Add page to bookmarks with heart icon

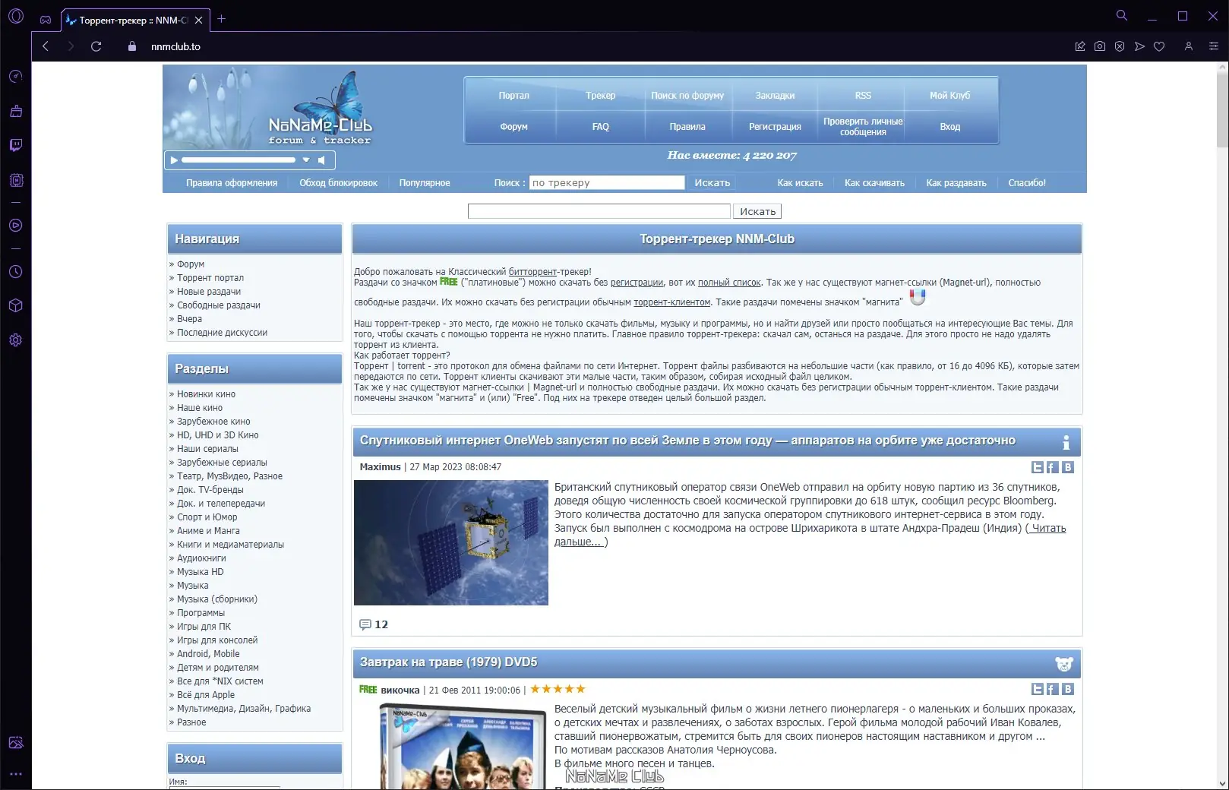[x=1159, y=46]
